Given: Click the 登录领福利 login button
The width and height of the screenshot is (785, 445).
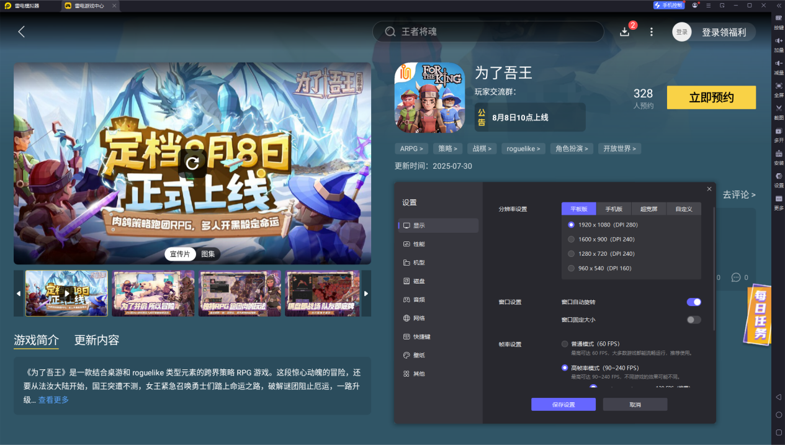Looking at the screenshot, I should pyautogui.click(x=724, y=32).
